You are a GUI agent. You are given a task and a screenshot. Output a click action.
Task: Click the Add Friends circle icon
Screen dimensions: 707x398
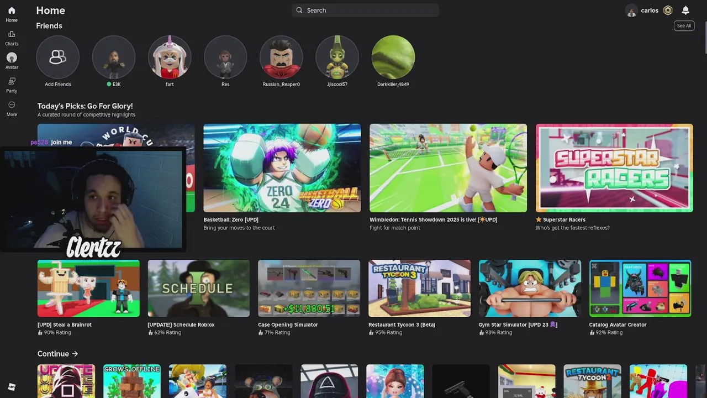58,57
